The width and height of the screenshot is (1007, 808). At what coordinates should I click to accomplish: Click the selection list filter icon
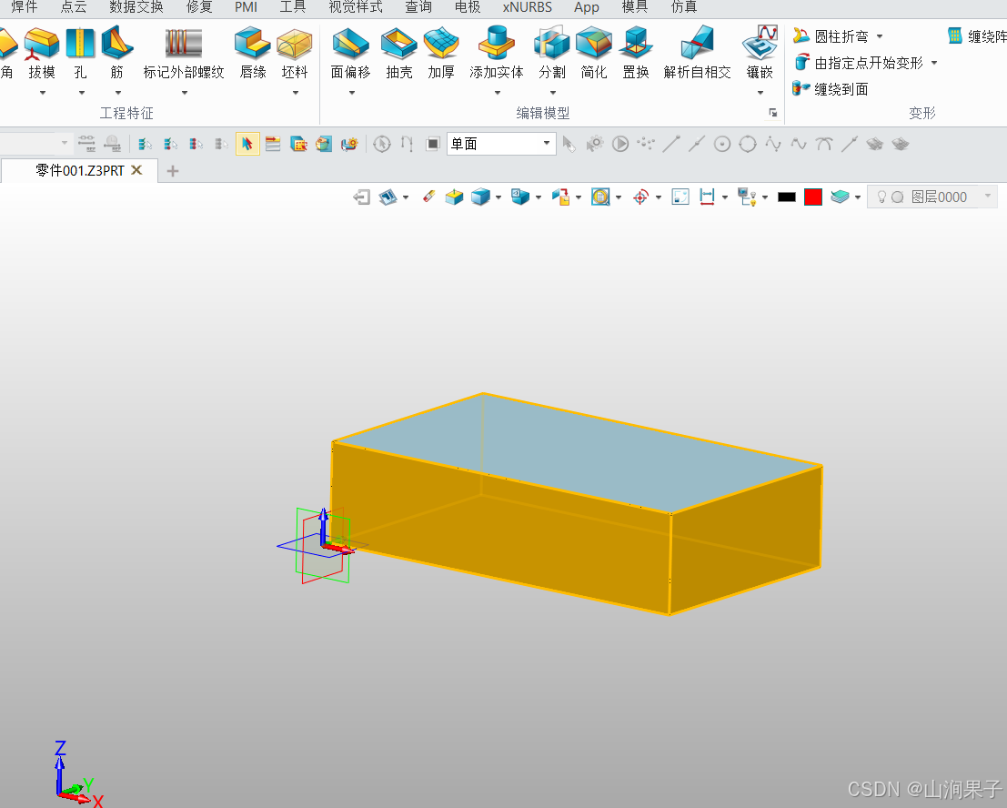(x=273, y=144)
